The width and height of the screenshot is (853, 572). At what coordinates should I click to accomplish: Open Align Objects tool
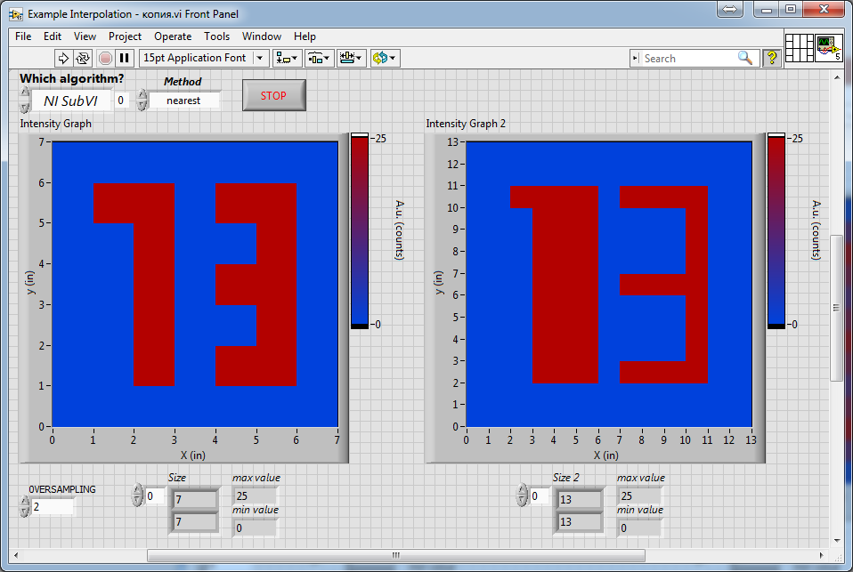(287, 58)
